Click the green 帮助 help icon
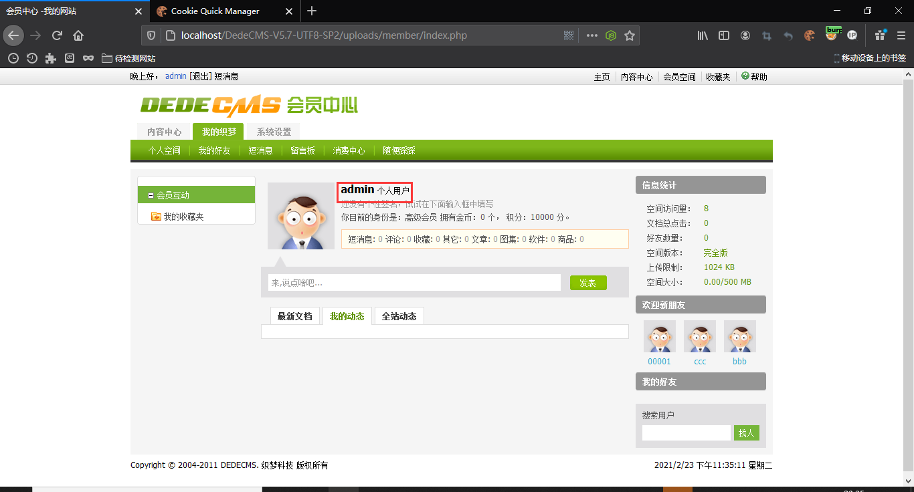Screen dimensions: 914x492 point(745,76)
